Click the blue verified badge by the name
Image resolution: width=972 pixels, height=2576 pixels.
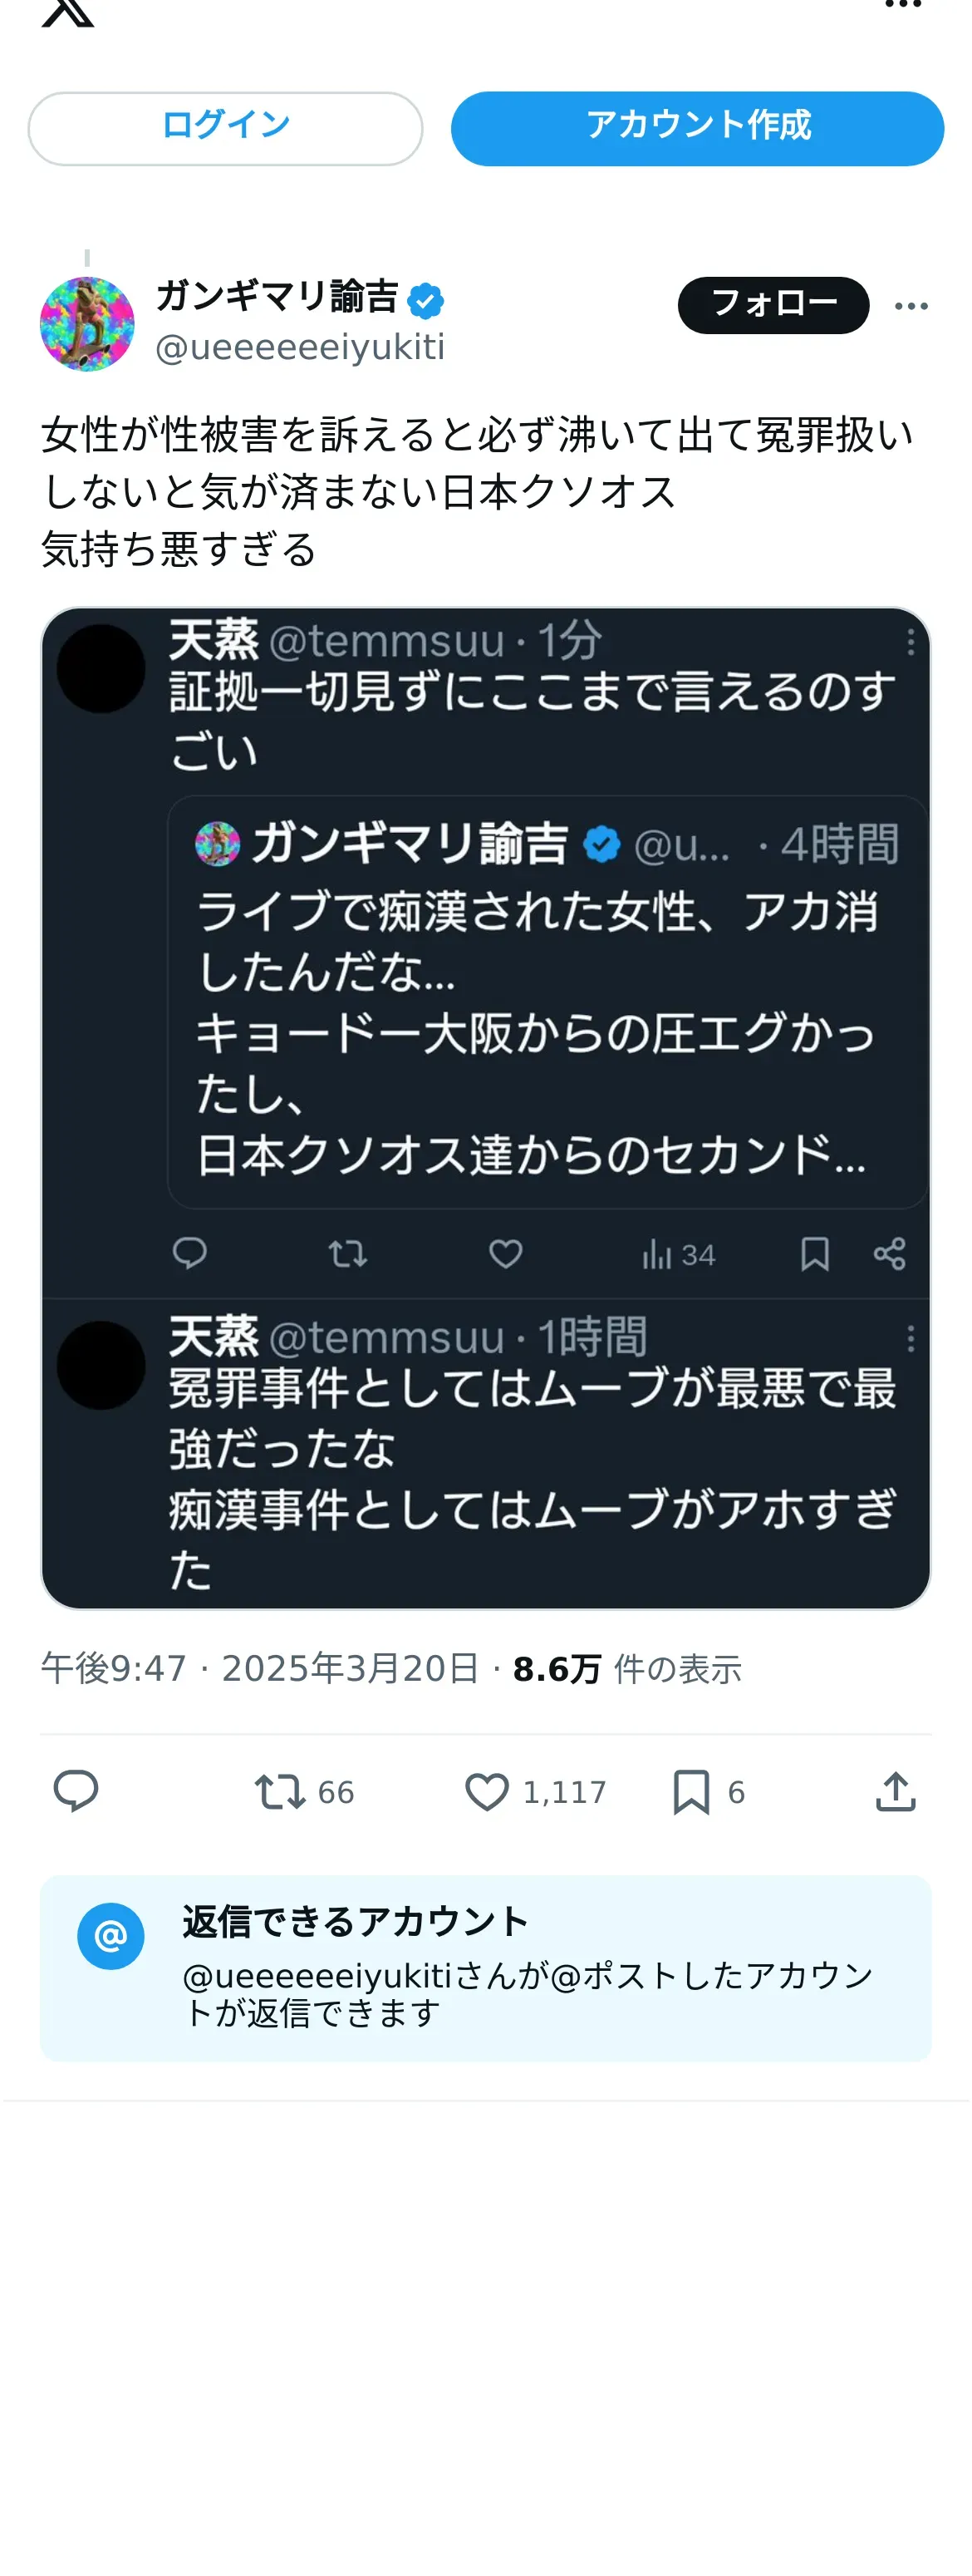click(425, 300)
